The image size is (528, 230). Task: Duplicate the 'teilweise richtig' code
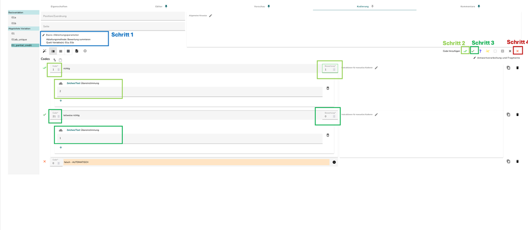[508, 114]
